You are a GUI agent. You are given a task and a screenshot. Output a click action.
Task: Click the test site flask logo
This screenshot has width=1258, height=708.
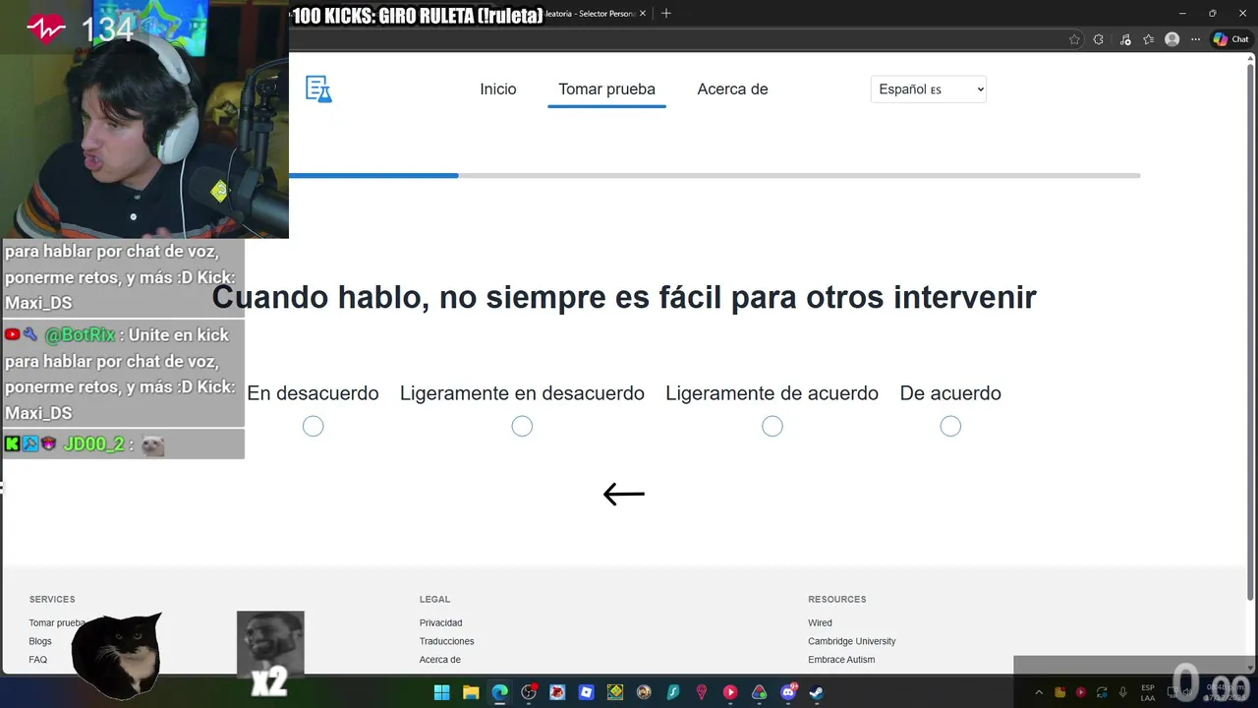point(318,89)
